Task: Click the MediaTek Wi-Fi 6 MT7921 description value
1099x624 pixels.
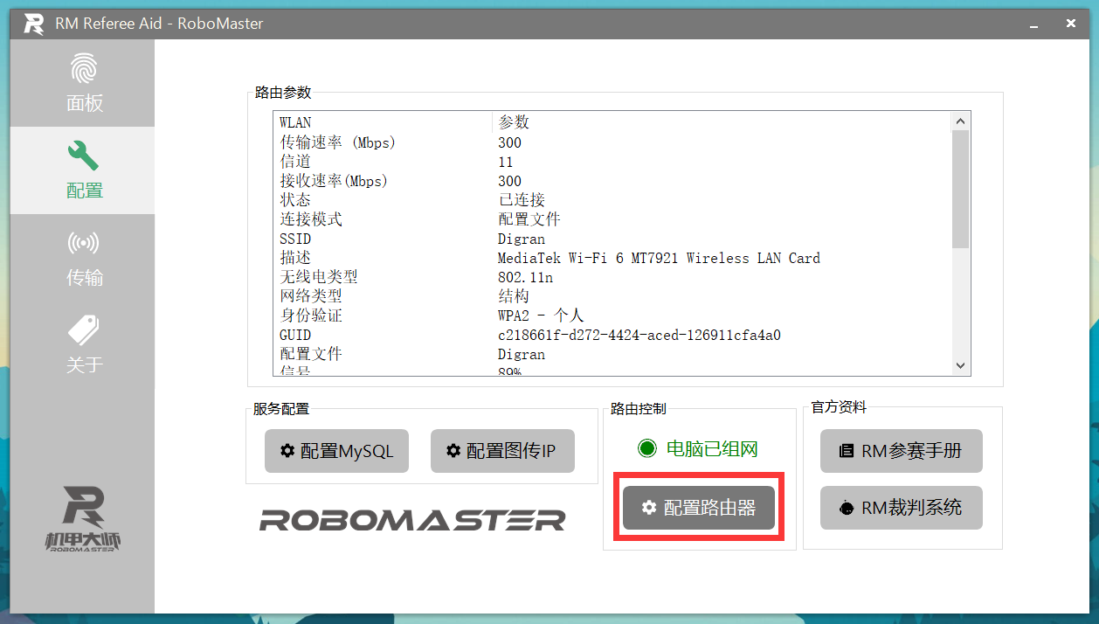Action: 659,258
